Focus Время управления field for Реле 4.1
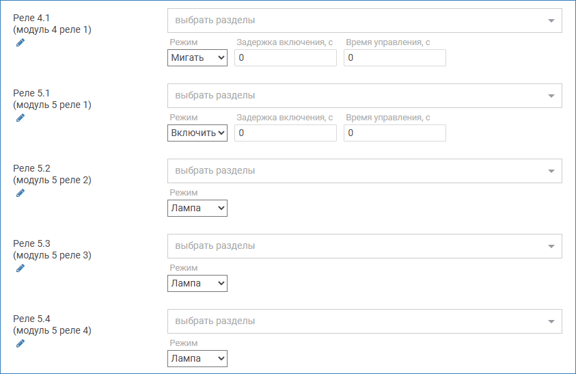The height and width of the screenshot is (374, 576). [x=395, y=57]
